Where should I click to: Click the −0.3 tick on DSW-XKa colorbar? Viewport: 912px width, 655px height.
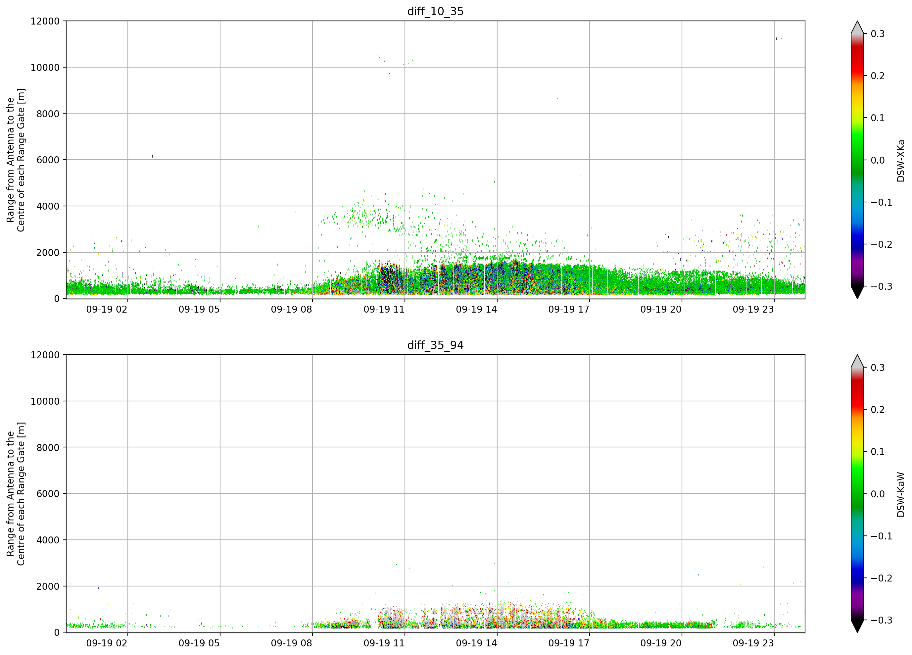881,286
